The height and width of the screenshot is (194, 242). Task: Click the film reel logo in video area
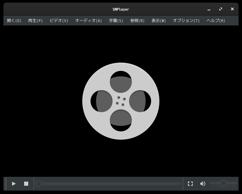coord(121,101)
